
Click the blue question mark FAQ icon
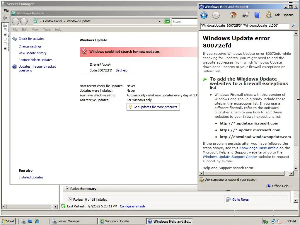[15, 67]
